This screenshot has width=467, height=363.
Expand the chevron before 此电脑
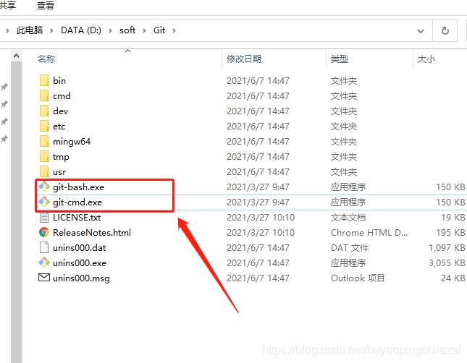[7, 30]
